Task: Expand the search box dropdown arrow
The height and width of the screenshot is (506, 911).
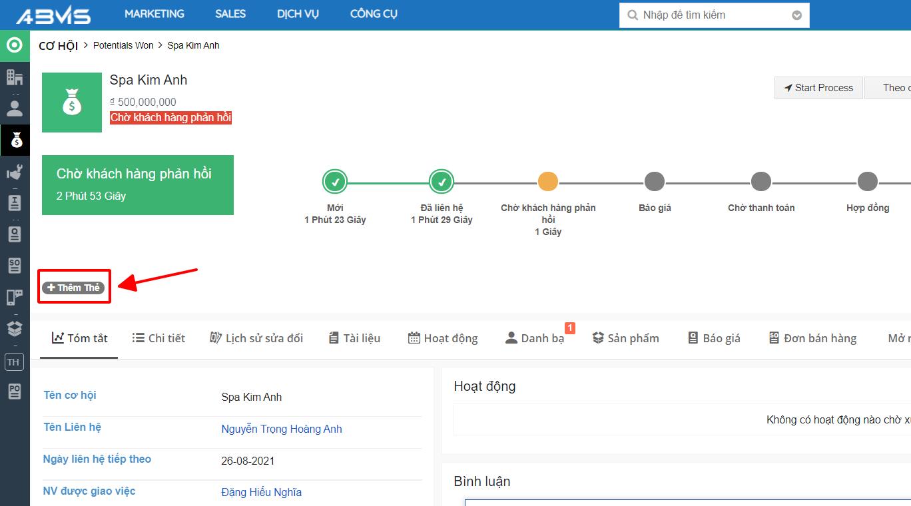Action: pos(796,15)
